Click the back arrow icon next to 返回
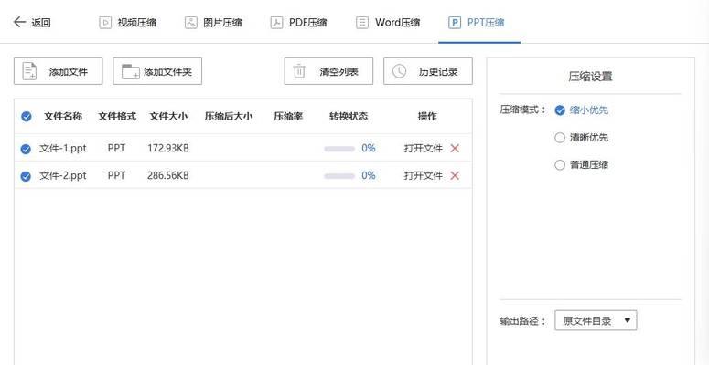The width and height of the screenshot is (709, 365). 19,22
